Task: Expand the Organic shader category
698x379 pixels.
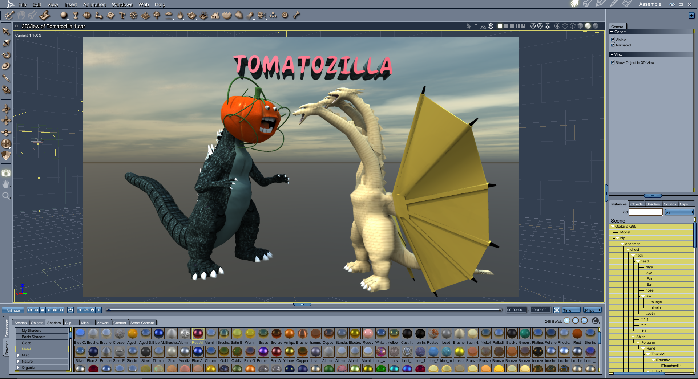Action: click(x=19, y=368)
